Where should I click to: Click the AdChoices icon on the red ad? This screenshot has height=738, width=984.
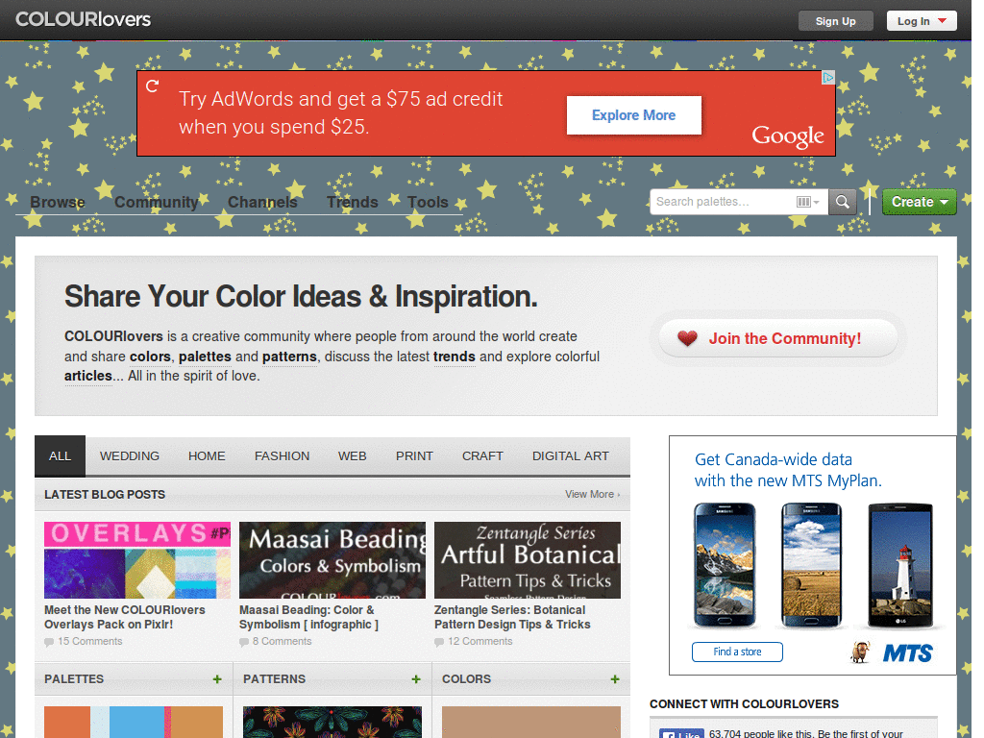[828, 77]
